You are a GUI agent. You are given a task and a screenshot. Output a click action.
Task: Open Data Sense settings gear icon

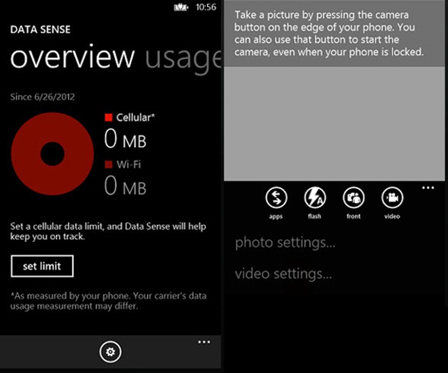coord(110,351)
